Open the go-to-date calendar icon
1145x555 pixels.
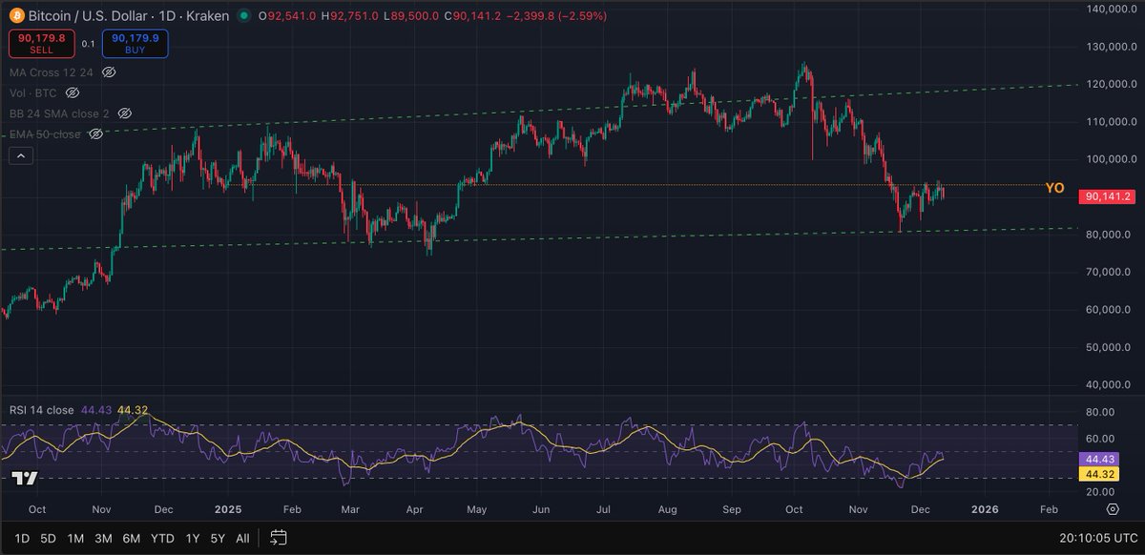[x=278, y=538]
